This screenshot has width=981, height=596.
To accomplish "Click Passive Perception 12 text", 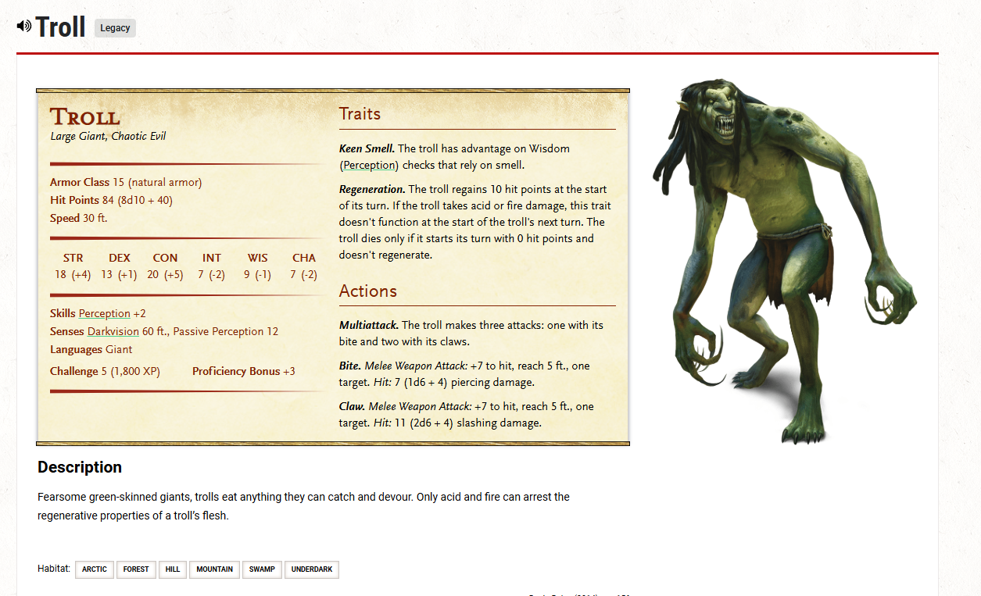I will [226, 331].
